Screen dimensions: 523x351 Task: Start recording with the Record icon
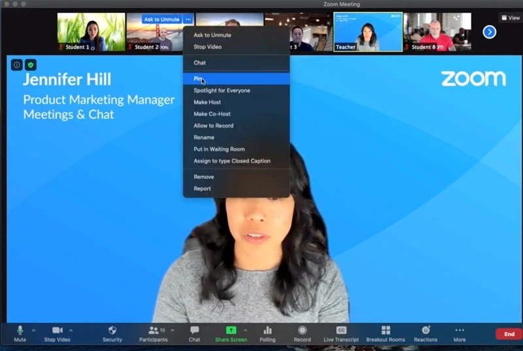pos(302,331)
